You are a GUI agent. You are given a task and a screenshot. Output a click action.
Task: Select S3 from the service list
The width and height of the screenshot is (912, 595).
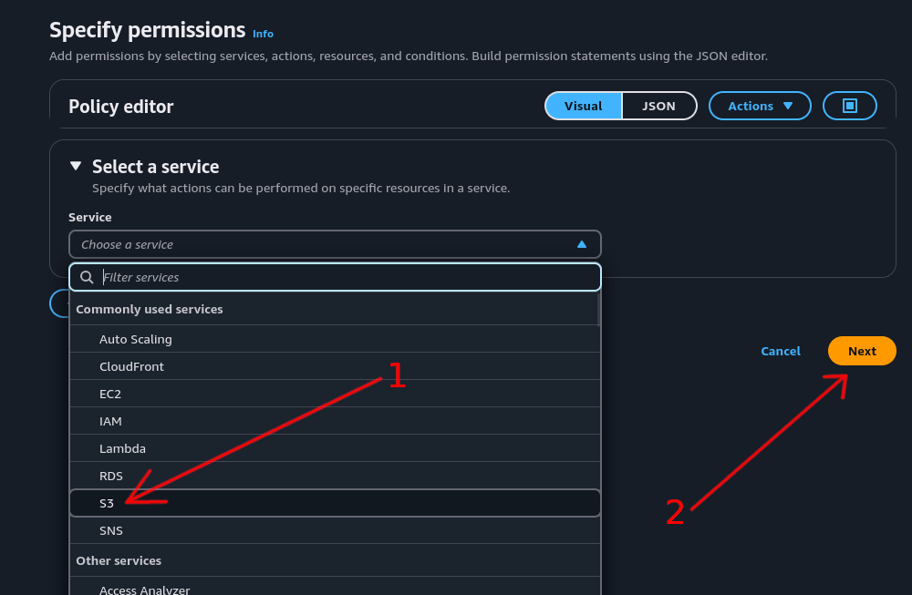pyautogui.click(x=107, y=503)
